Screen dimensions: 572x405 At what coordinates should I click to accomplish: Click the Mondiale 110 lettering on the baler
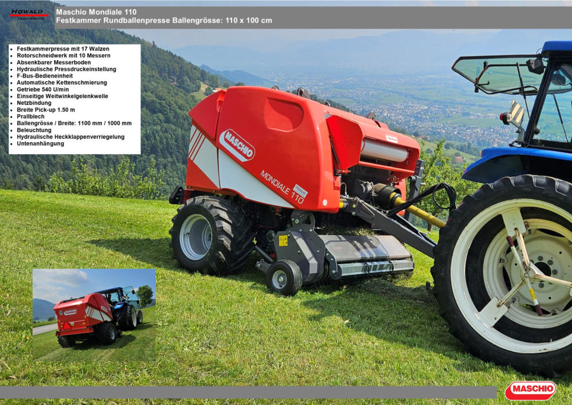pyautogui.click(x=283, y=186)
